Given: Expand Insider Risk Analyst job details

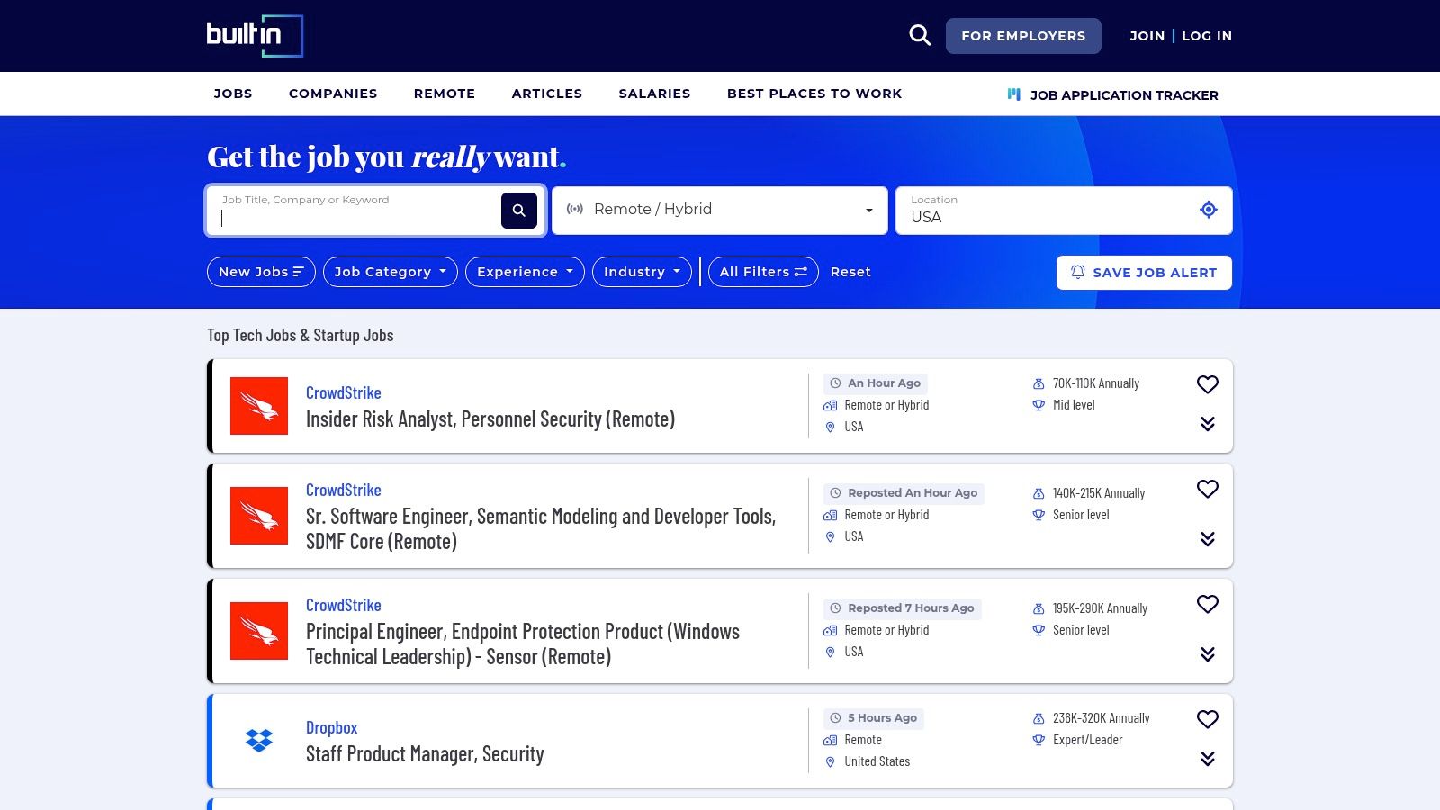Looking at the screenshot, I should 1208,424.
